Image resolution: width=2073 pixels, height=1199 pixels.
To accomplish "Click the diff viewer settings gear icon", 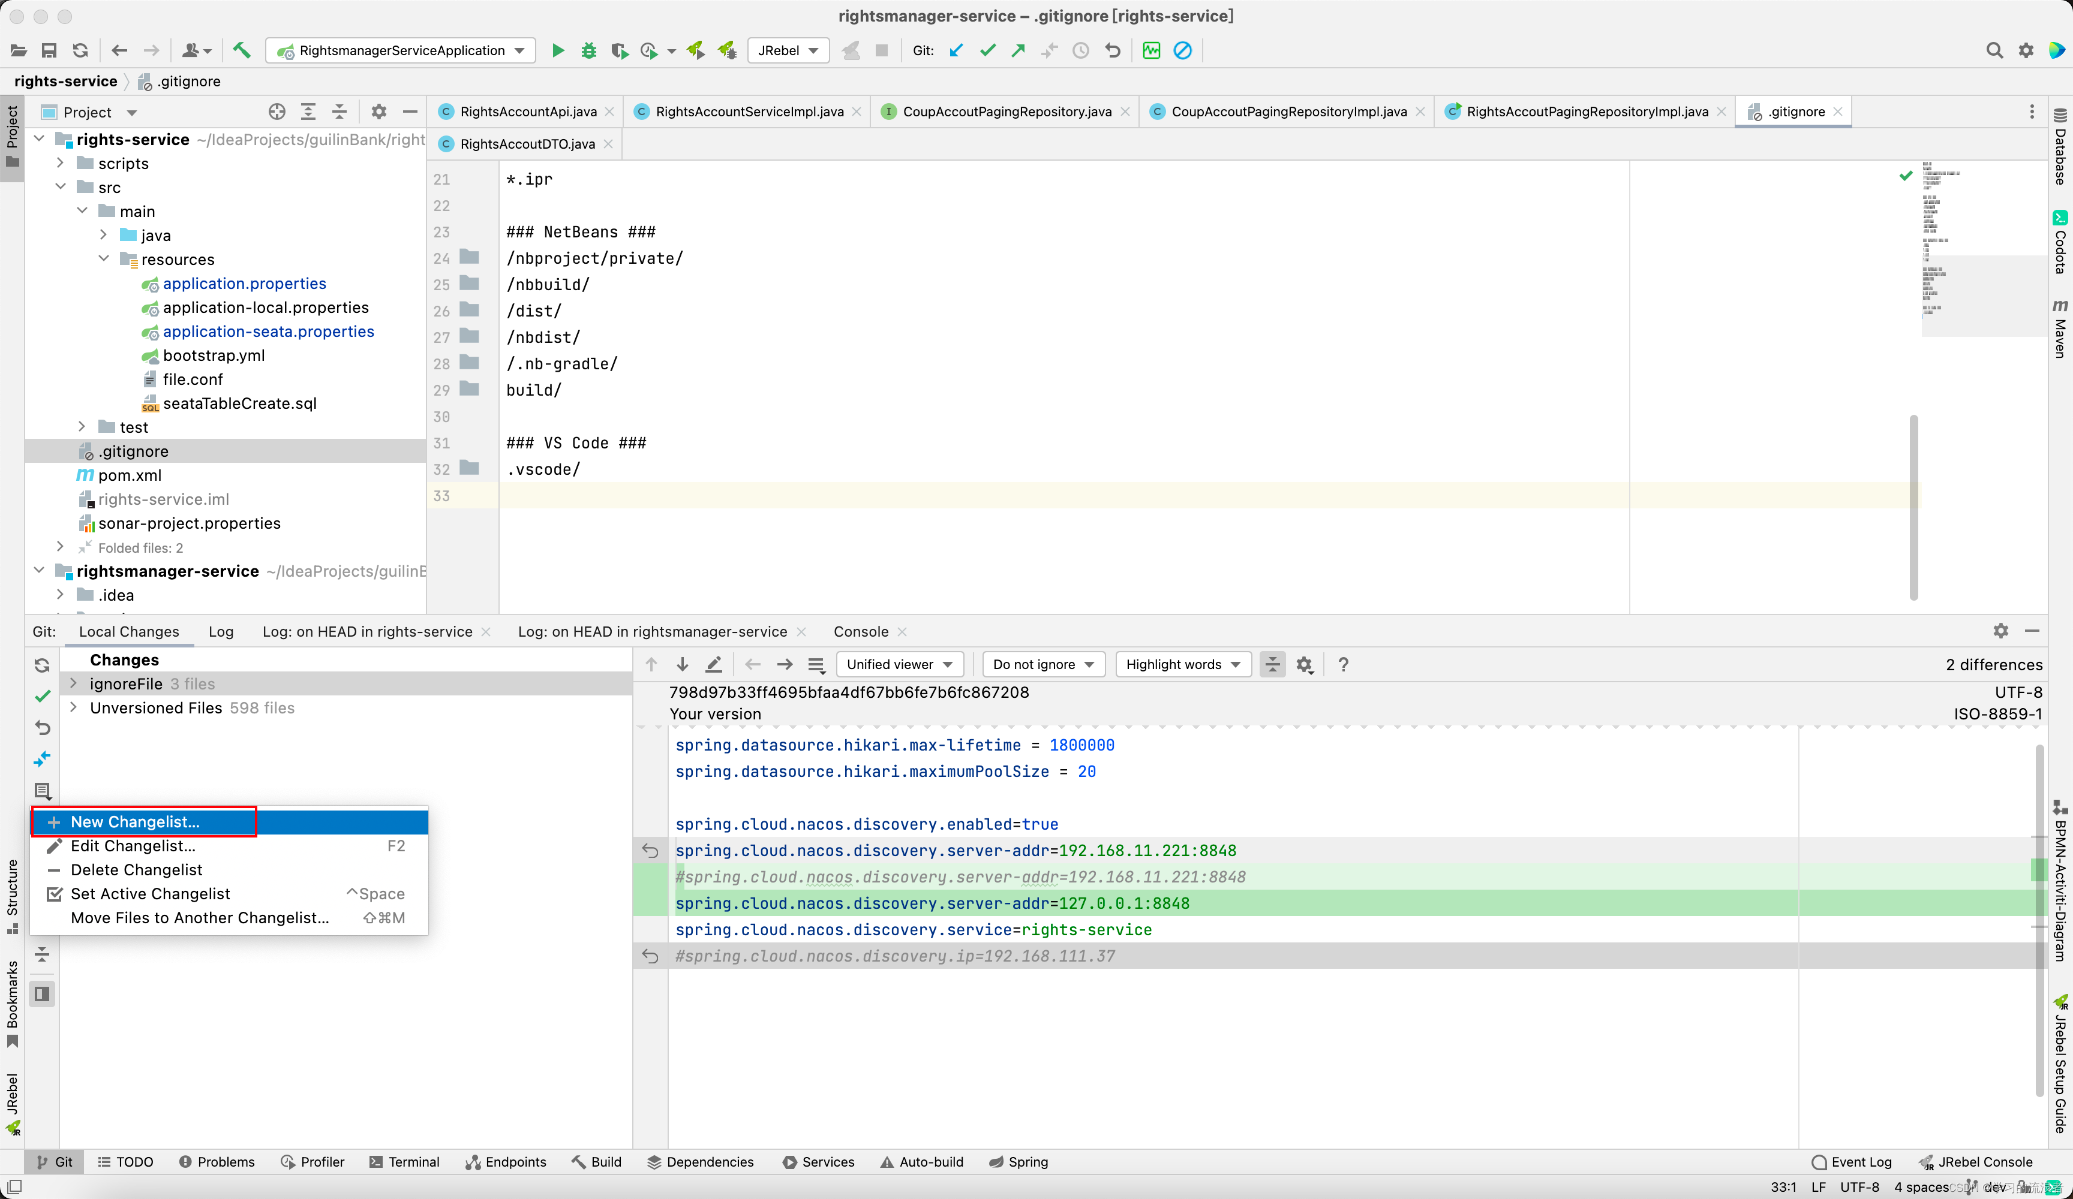I will pyautogui.click(x=1305, y=664).
